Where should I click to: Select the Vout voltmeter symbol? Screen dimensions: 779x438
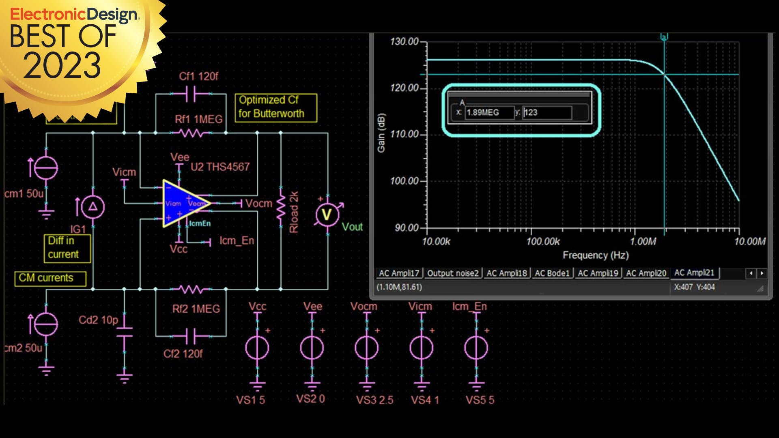327,215
